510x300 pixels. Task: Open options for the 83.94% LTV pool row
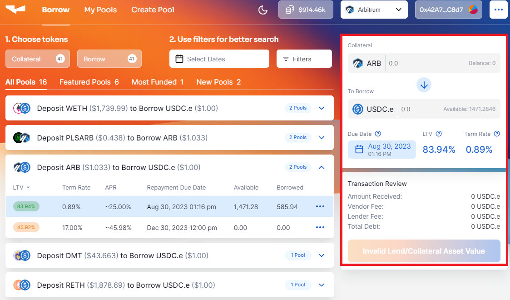320,207
